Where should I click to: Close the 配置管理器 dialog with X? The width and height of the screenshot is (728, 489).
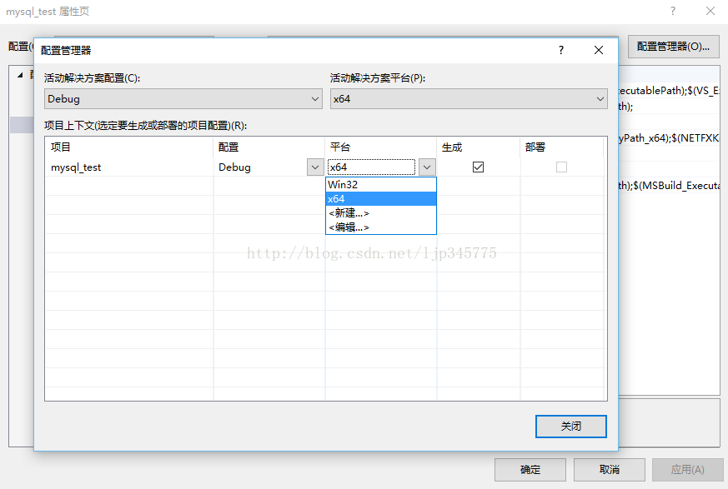point(599,50)
